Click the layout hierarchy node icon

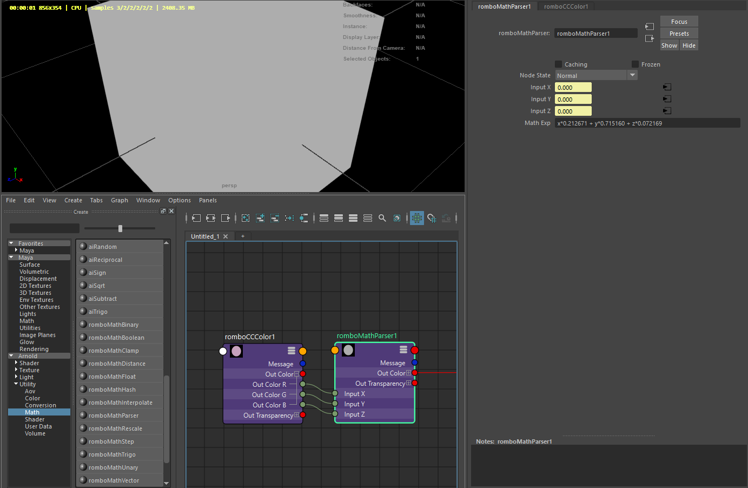click(x=304, y=218)
